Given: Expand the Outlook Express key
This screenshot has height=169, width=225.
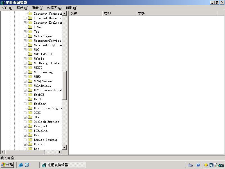Looking at the screenshot, I should click(x=25, y=122).
